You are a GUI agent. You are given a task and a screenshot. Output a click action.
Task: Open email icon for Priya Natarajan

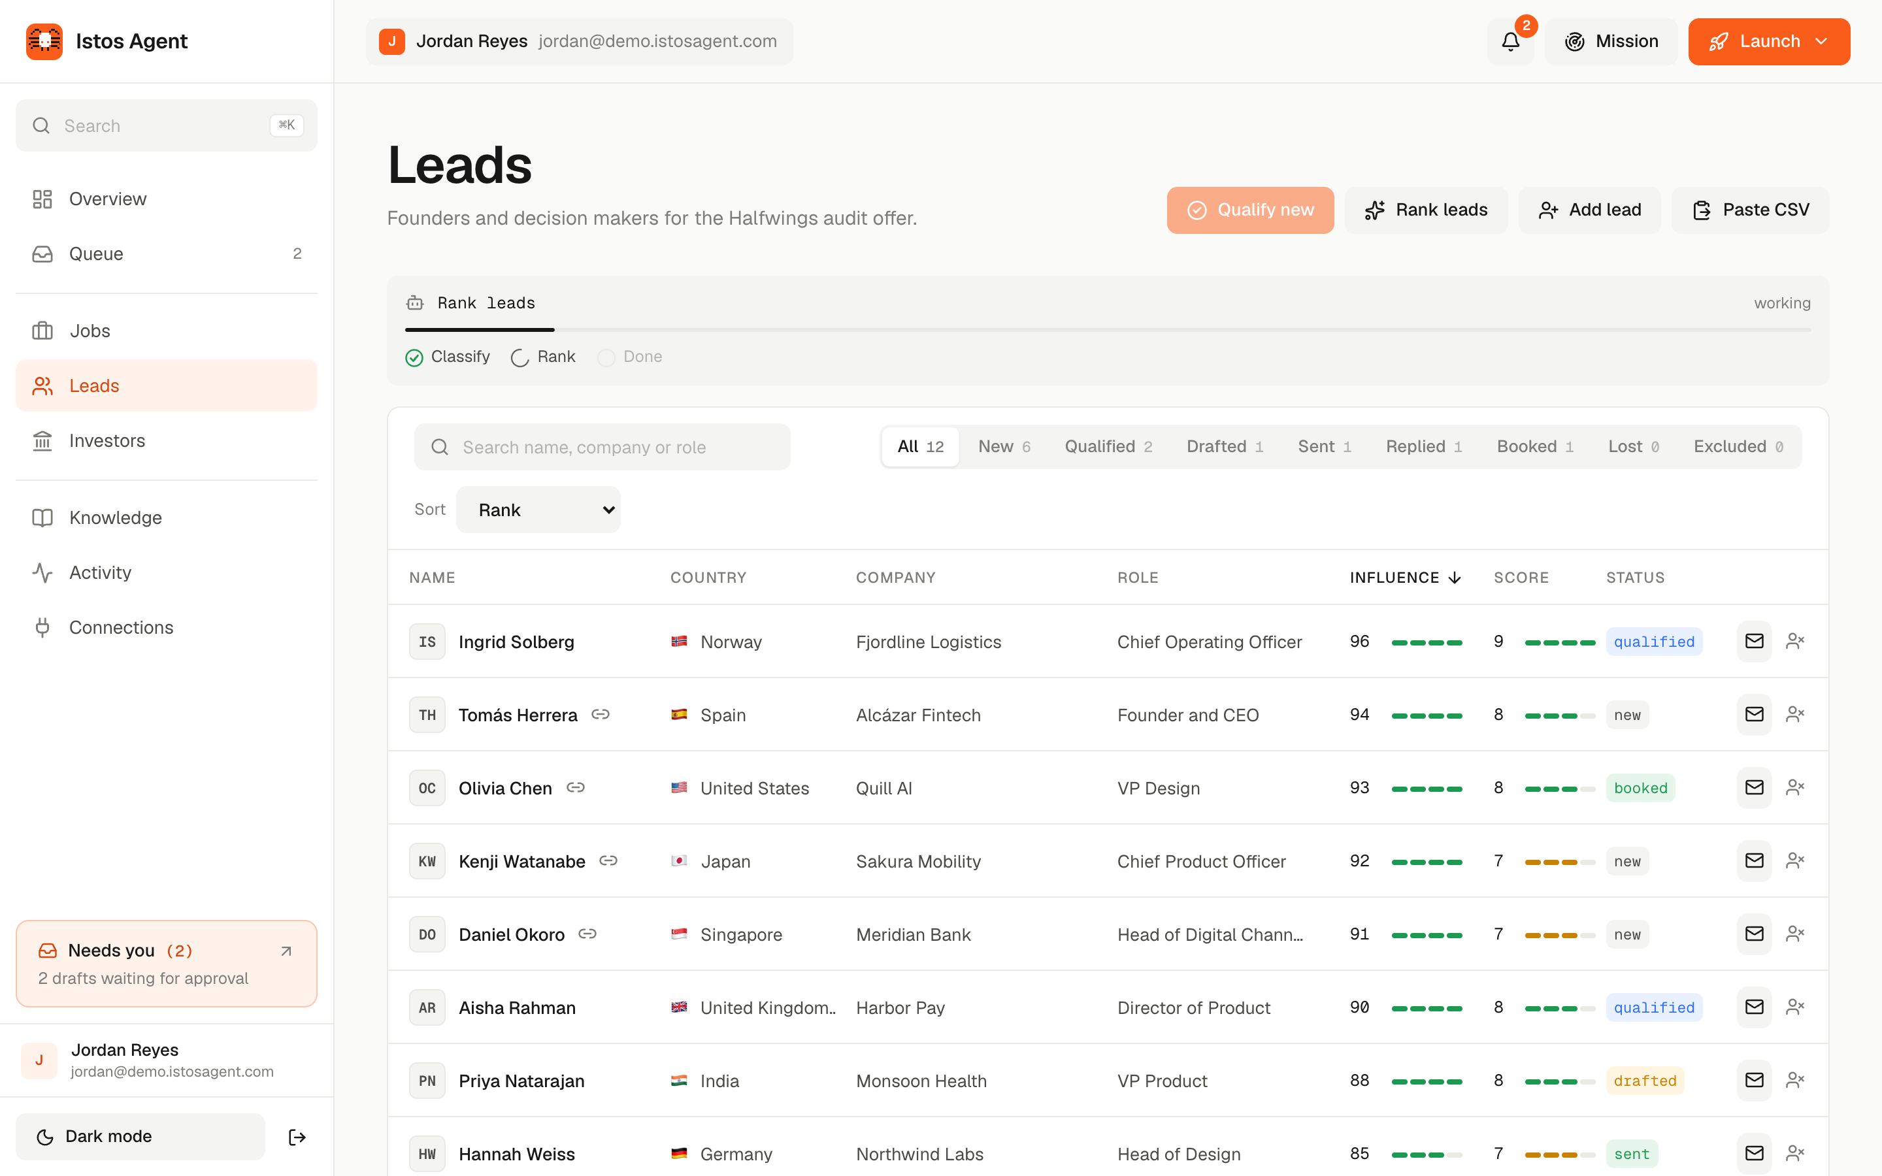1754,1079
